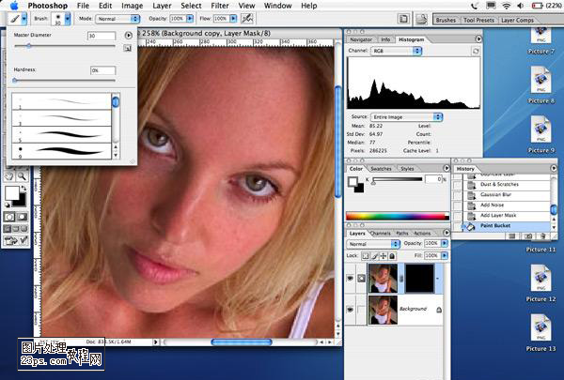Click the layer mask link chain icon
This screenshot has height=380, width=564.
pyautogui.click(x=401, y=278)
